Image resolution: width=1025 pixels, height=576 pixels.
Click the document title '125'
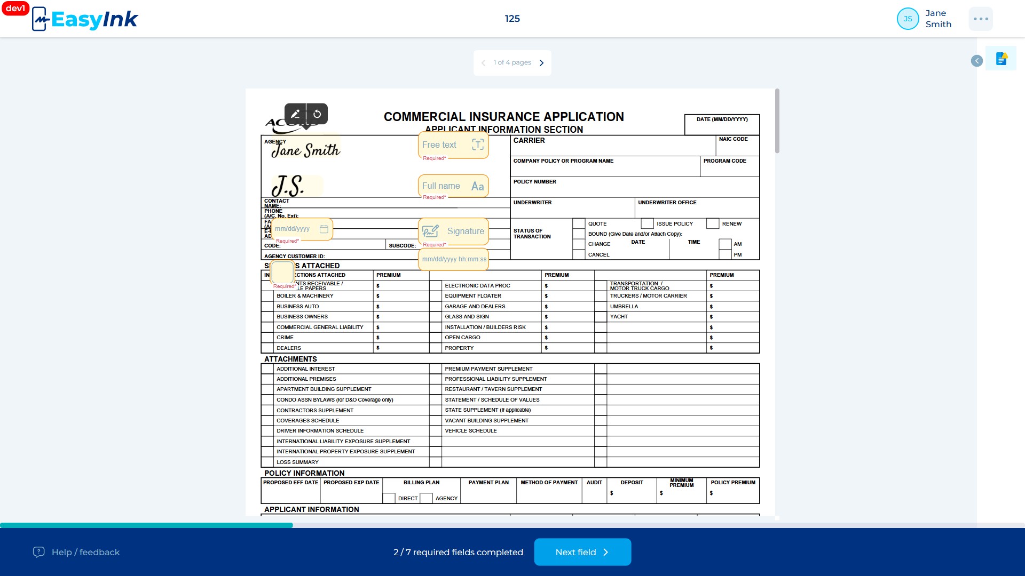(x=512, y=19)
